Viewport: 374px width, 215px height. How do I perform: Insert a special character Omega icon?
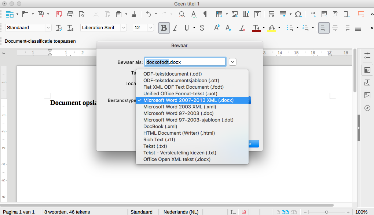tap(298, 14)
